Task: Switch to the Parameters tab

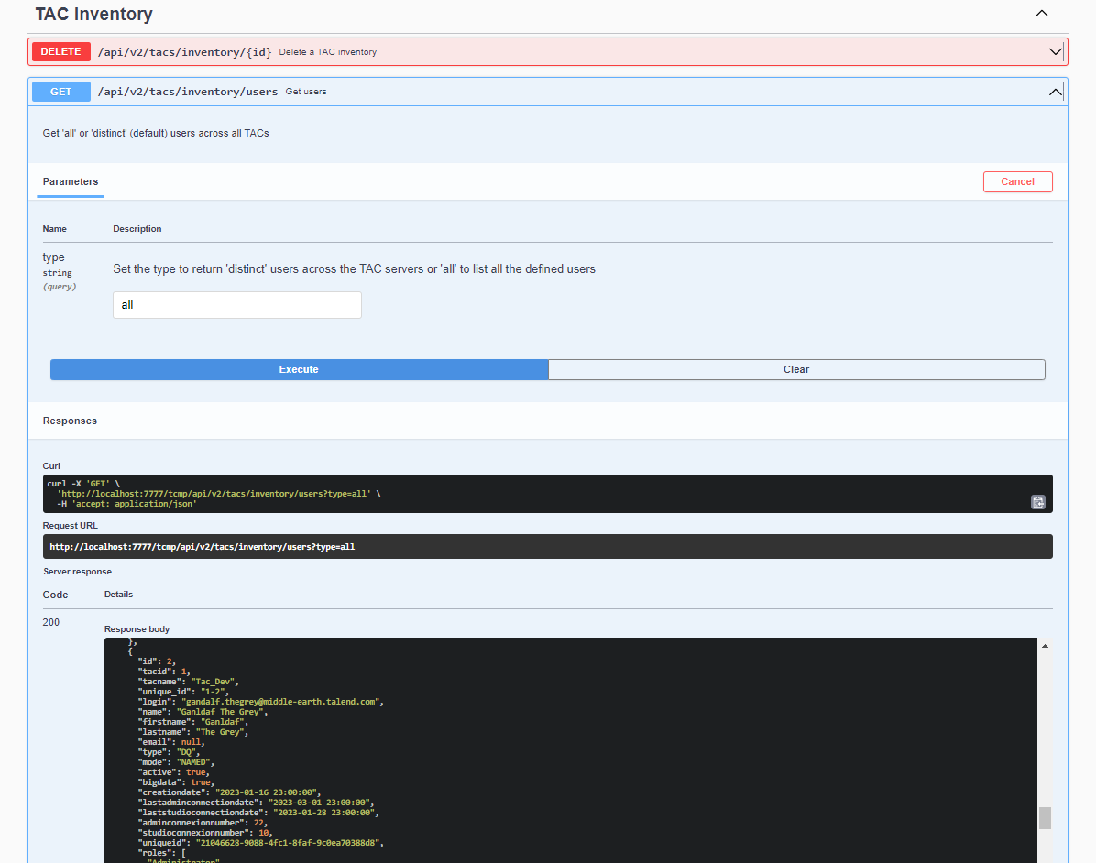Action: click(x=70, y=181)
